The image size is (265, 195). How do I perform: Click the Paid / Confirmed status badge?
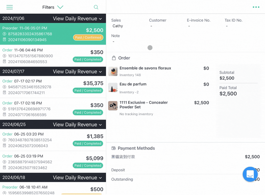[88, 37]
